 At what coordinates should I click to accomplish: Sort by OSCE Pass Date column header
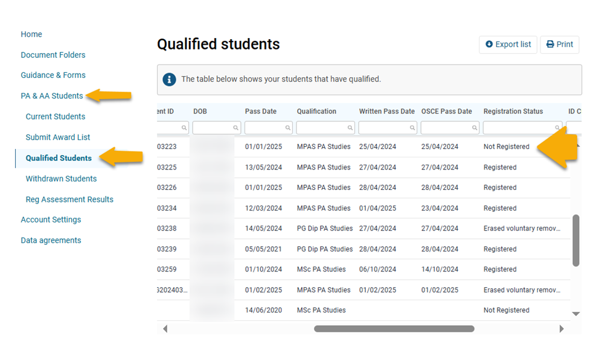pyautogui.click(x=447, y=112)
